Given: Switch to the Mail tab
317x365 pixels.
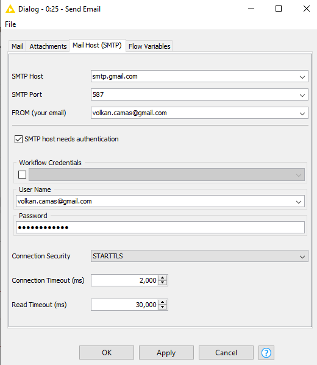Looking at the screenshot, I should point(17,46).
